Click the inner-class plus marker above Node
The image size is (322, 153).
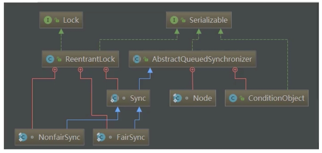[x=192, y=70]
